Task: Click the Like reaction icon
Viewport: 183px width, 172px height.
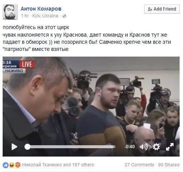Action: 6,165
